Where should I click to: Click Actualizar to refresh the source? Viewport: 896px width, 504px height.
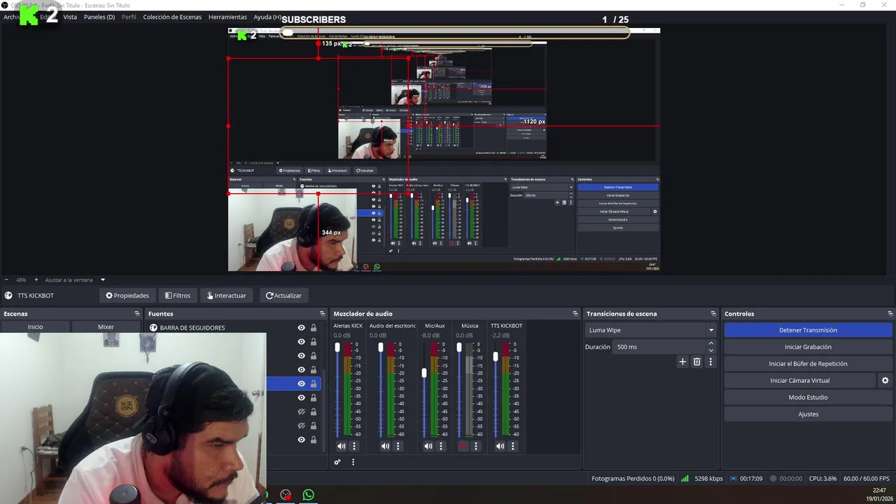[283, 295]
